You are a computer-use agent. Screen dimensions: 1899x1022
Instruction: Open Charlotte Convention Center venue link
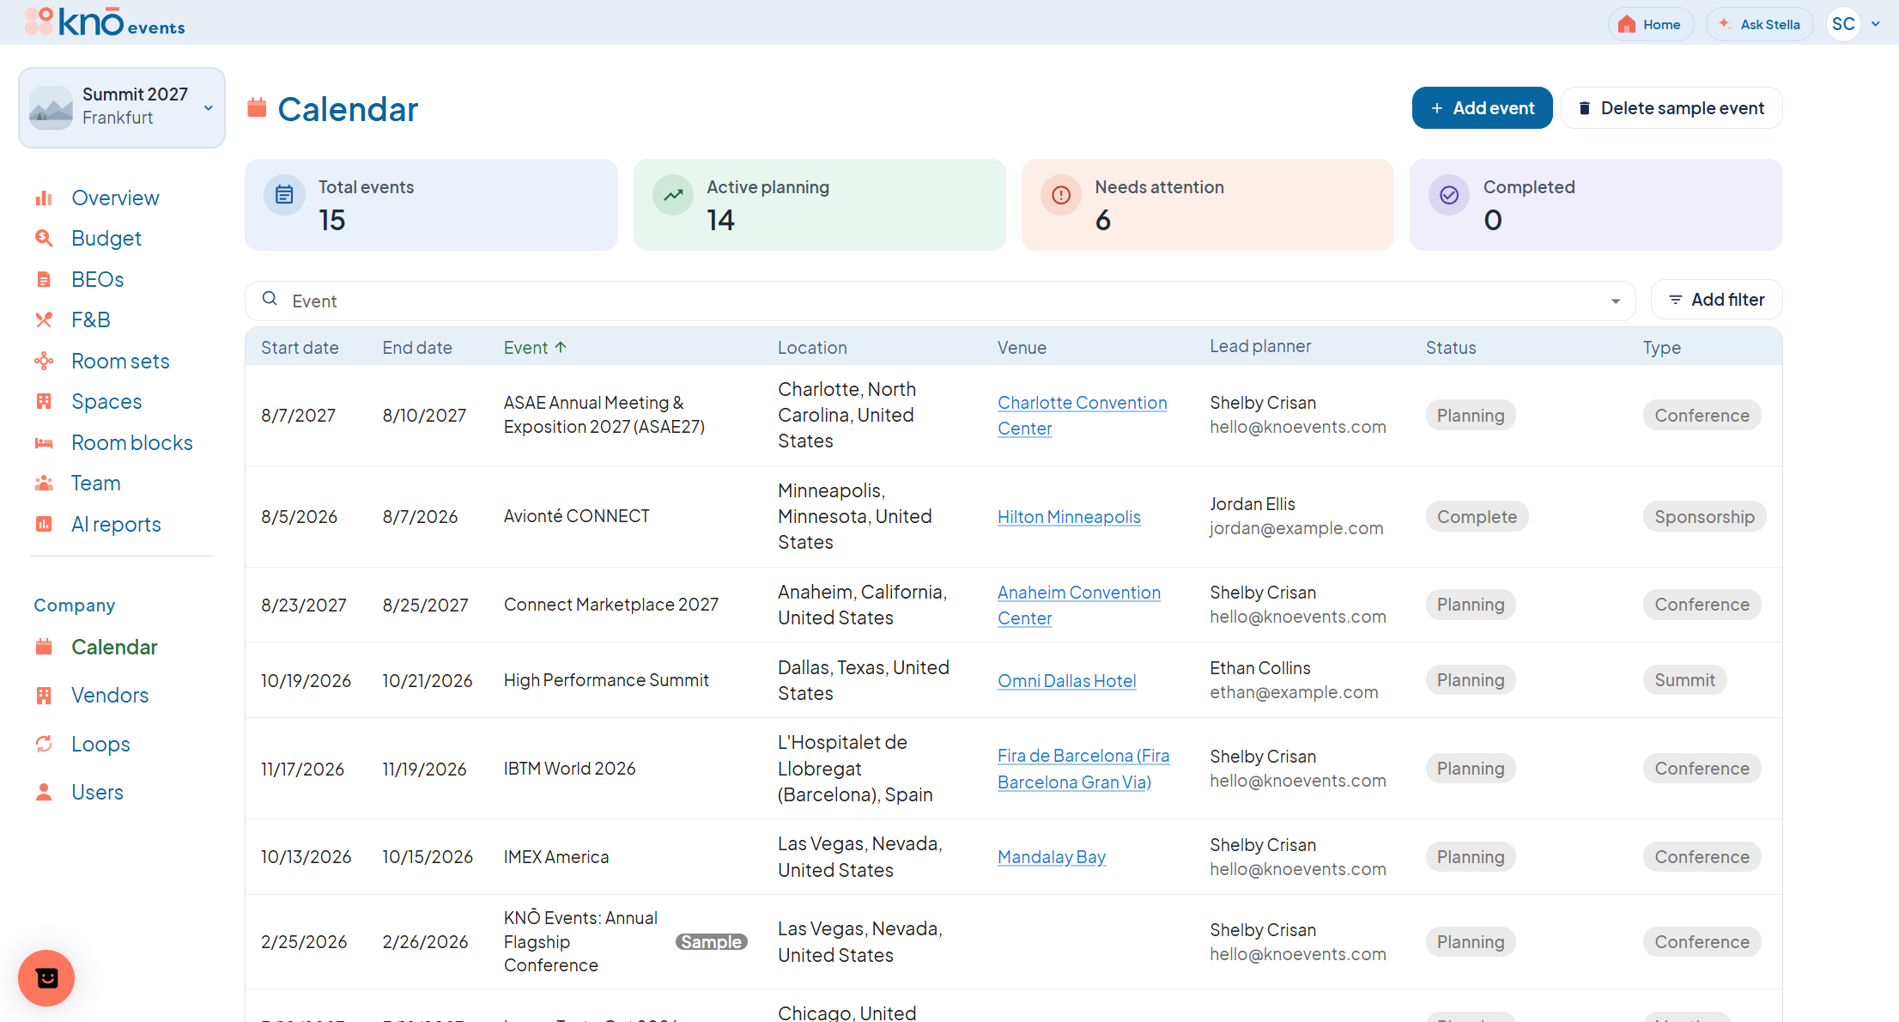coord(1082,416)
